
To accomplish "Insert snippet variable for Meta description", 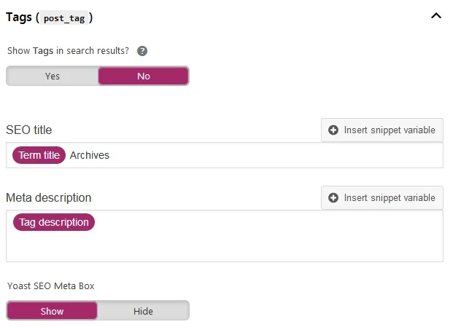I will point(382,198).
